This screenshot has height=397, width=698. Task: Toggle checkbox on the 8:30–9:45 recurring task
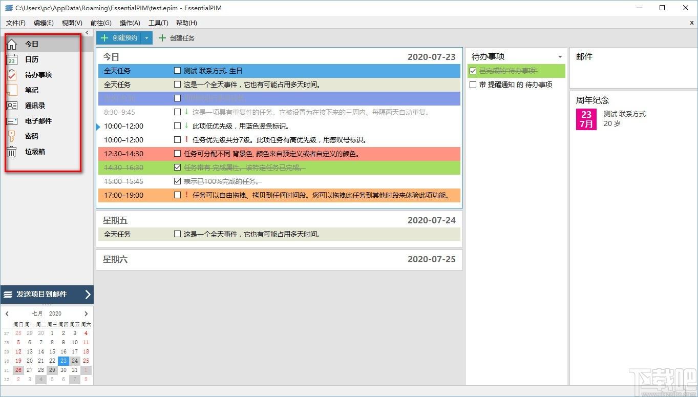click(177, 112)
